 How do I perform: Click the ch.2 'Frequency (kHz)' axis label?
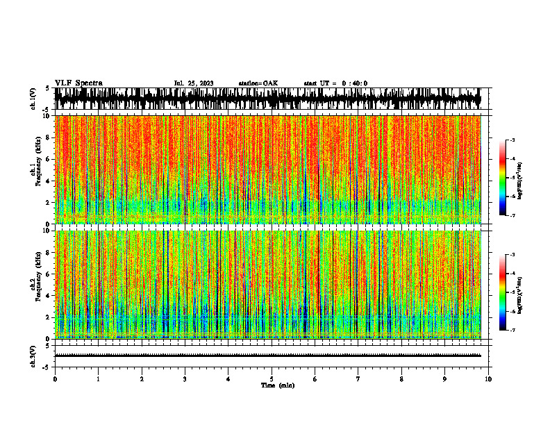click(38, 276)
